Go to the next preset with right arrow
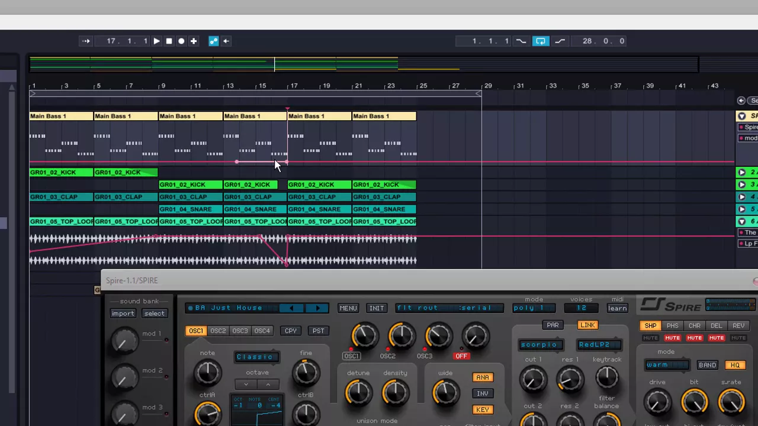Viewport: 758px width, 426px height. pos(317,308)
